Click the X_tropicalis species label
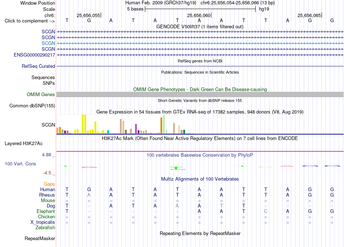 pyautogui.click(x=43, y=222)
